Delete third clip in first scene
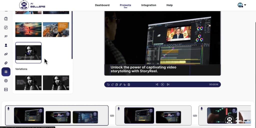Screen dimensions: 256x128 [95, 114]
